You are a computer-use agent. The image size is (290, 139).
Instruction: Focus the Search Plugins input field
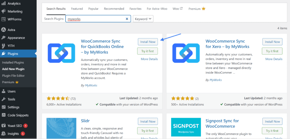(98, 19)
